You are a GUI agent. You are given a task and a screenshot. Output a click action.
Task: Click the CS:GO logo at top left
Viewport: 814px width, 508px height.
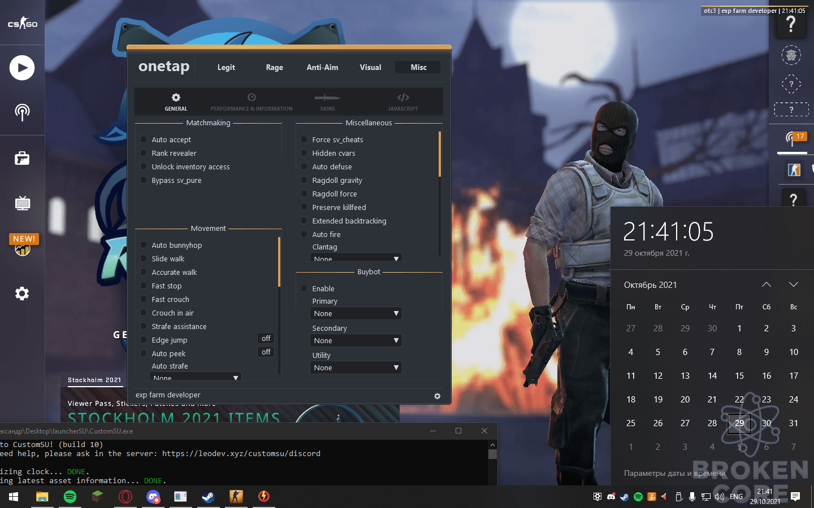(23, 23)
